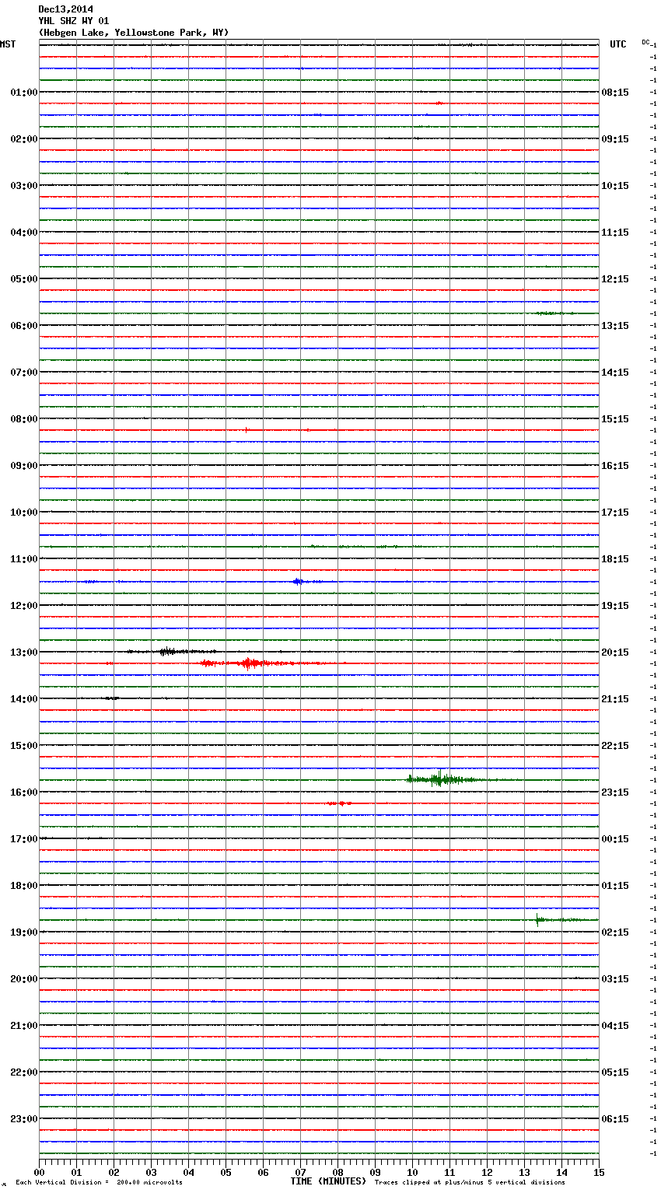Select the 07:00 MST time label
The width and height of the screenshot is (661, 1193).
pyautogui.click(x=24, y=373)
